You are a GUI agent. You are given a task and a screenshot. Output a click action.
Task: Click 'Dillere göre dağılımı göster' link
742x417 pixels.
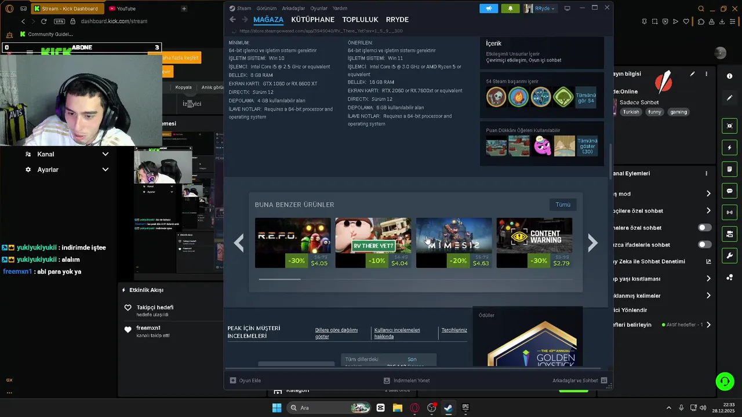tap(336, 333)
